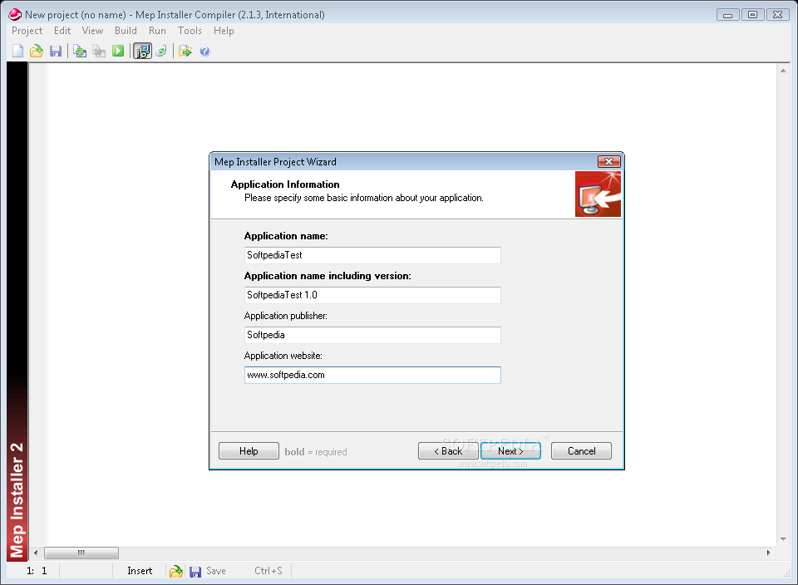
Task: Click the grayed stop build icon
Action: [99, 51]
